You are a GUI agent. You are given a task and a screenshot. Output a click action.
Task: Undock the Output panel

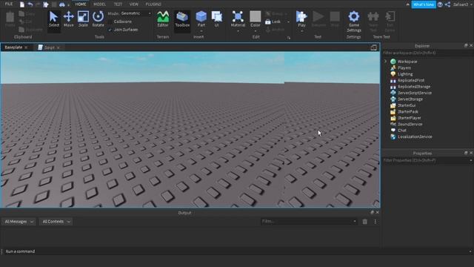[x=372, y=212]
